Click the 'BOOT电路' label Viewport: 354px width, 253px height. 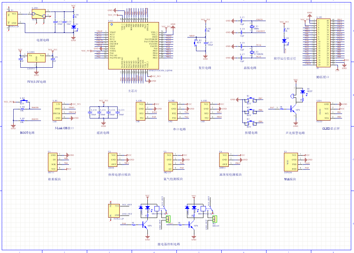point(27,132)
